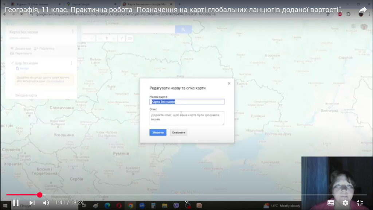
Task: Select the 'Карта без назви – Google' tab
Action: pyautogui.click(x=147, y=4)
